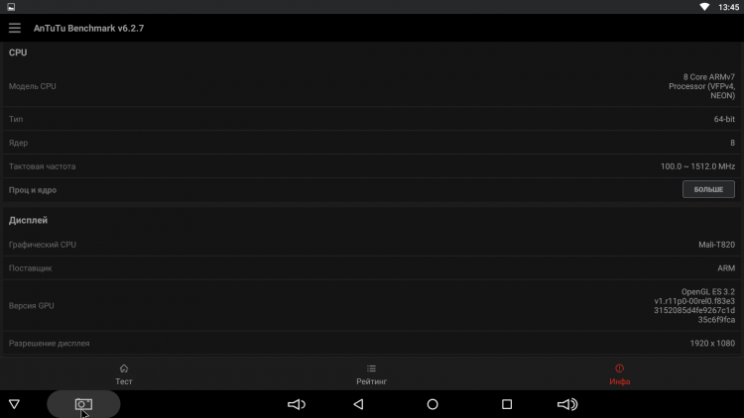This screenshot has width=744, height=418.
Task: Click the clock showing 13:45
Action: pos(728,7)
